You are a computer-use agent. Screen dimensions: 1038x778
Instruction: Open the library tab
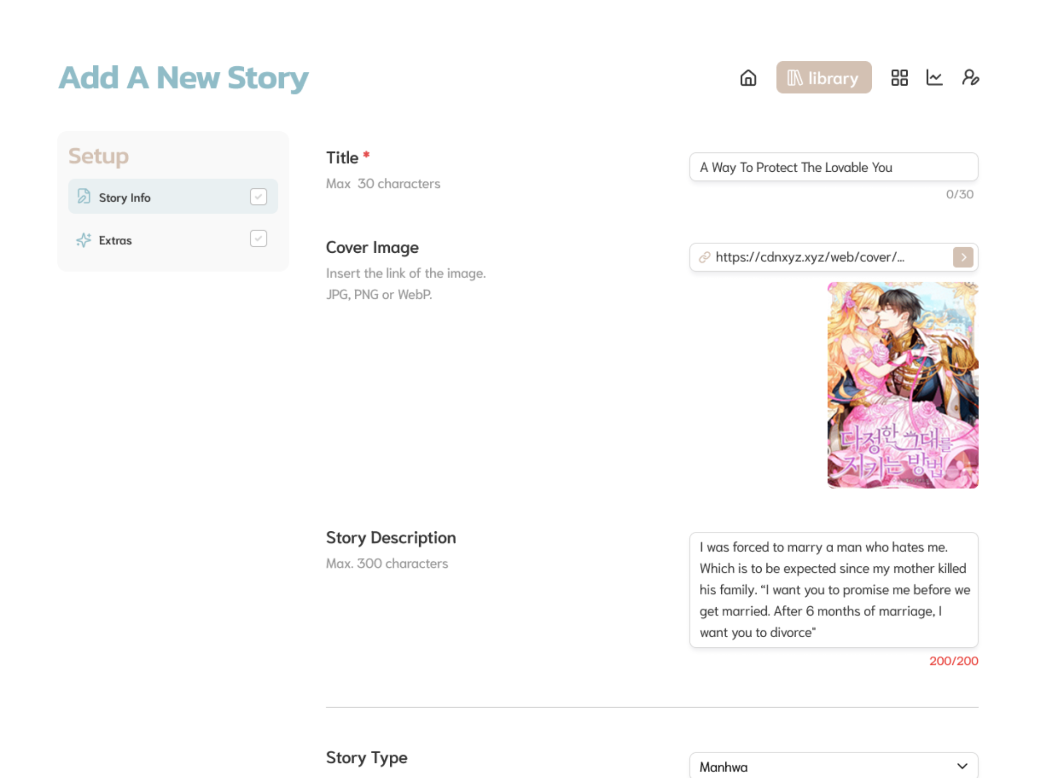coord(824,78)
